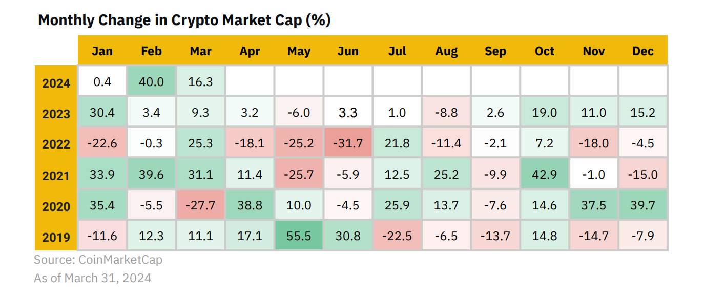Select the 'As of March 31, 2024' note
Viewport: 705px width, 296px height.
pos(92,278)
